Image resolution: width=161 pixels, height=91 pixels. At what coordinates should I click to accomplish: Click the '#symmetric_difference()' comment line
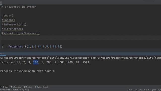(21, 33)
